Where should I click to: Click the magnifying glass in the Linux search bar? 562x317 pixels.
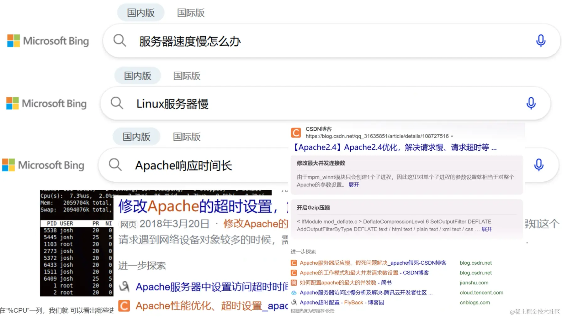116,103
